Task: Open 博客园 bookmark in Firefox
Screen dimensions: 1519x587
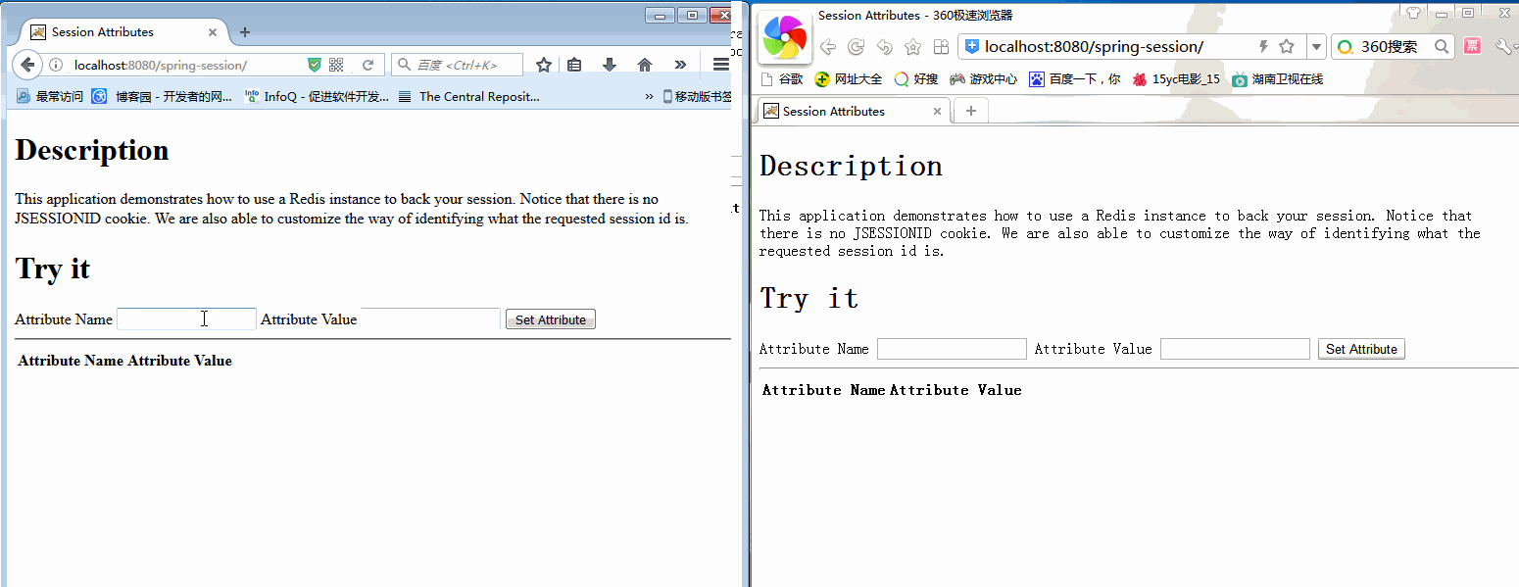Action: pyautogui.click(x=163, y=96)
